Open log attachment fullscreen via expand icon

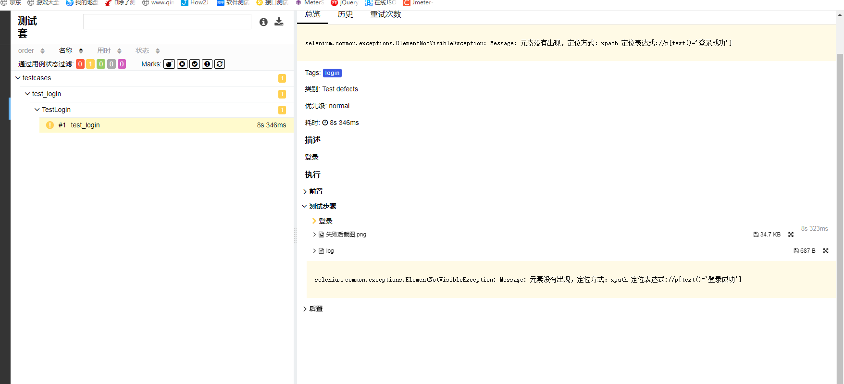click(826, 251)
